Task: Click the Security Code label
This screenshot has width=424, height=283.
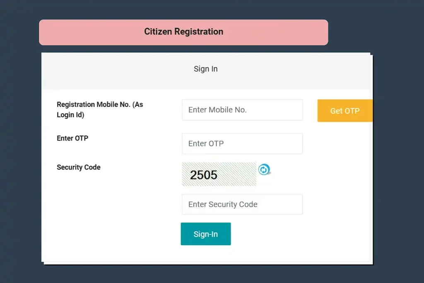Action: (x=79, y=167)
